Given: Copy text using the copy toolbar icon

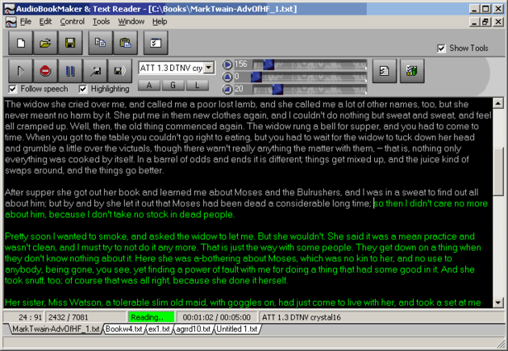Looking at the screenshot, I should (100, 43).
